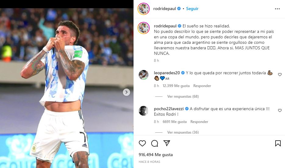View 12.399 Me gusta on comment
This screenshot has width=285, height=168.
176,86
